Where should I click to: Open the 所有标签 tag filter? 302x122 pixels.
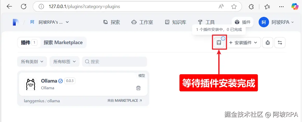point(64,62)
